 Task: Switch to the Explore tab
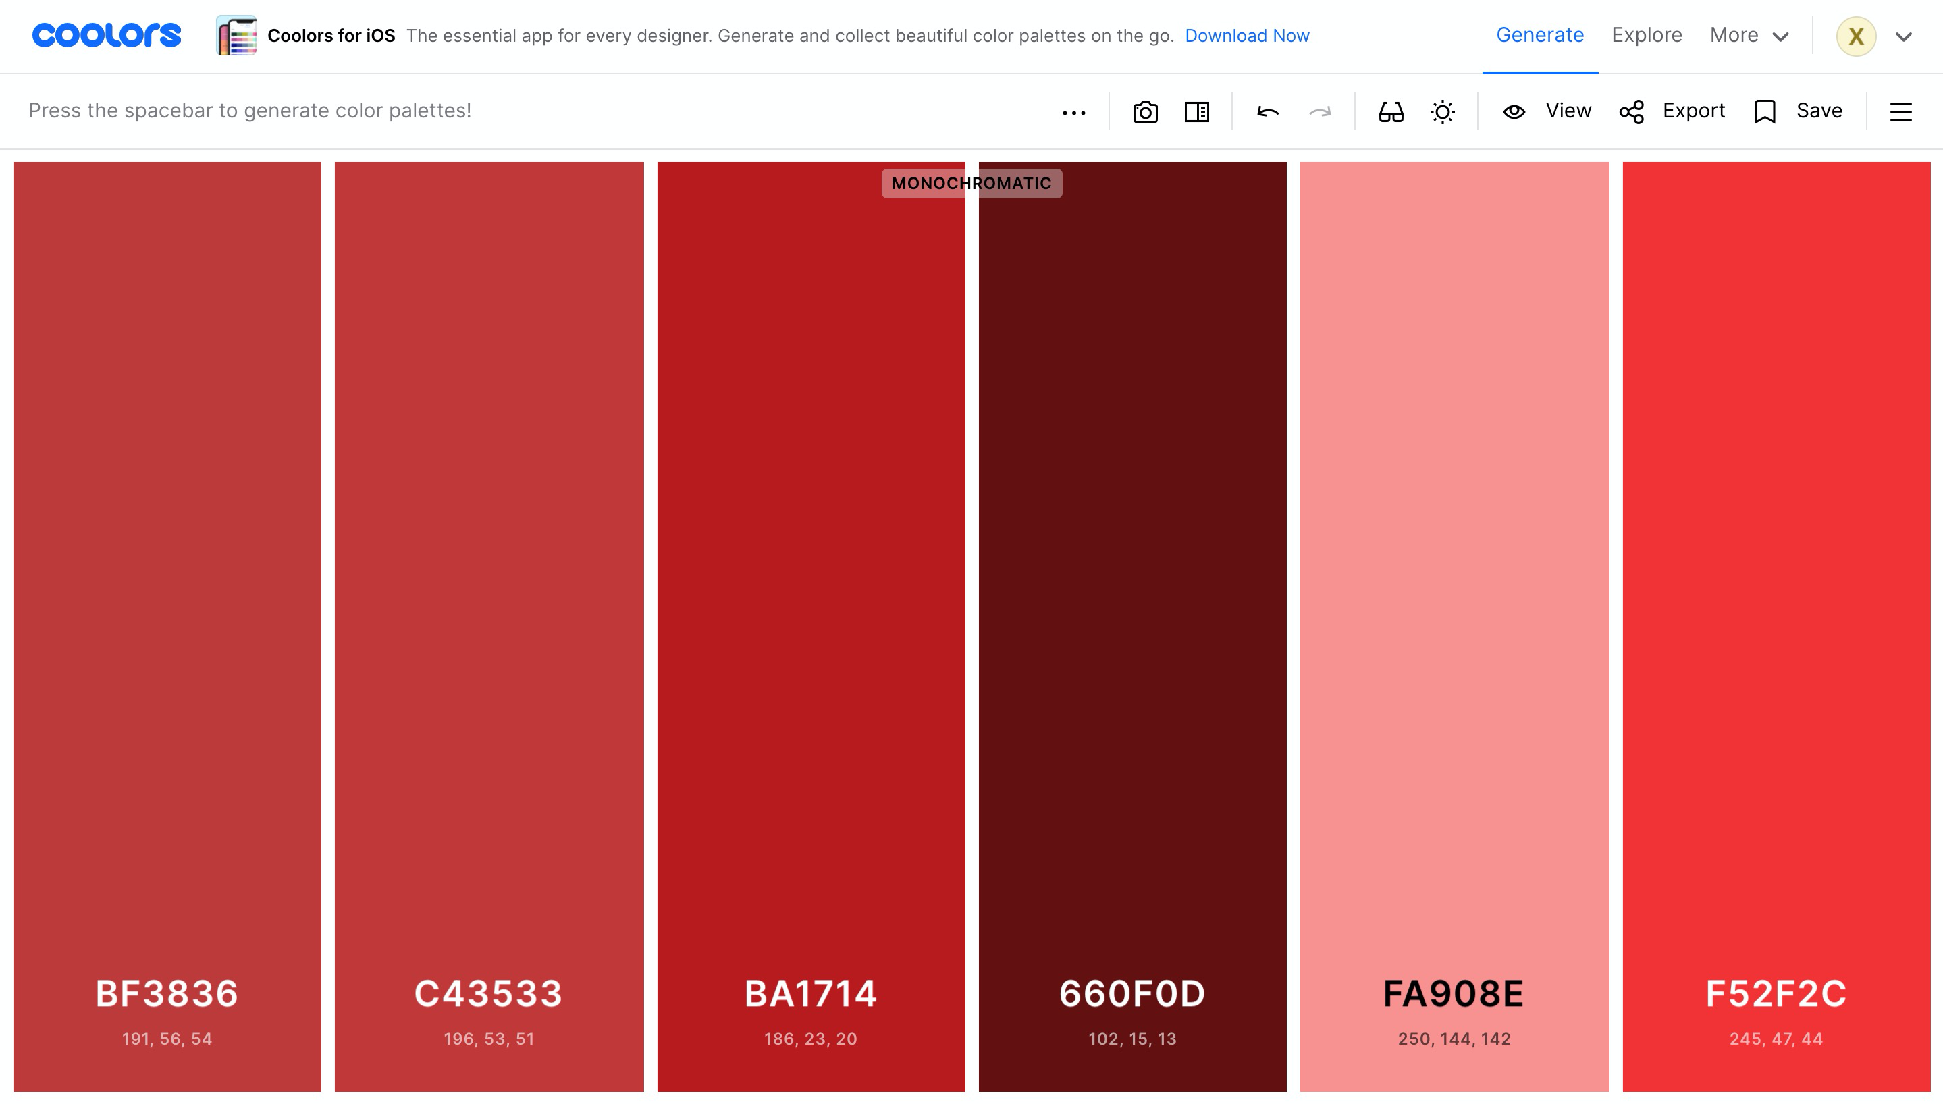pyautogui.click(x=1646, y=36)
